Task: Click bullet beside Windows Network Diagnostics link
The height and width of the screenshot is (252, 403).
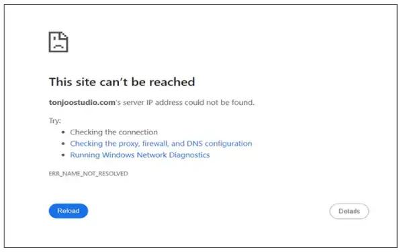Action: coord(63,155)
